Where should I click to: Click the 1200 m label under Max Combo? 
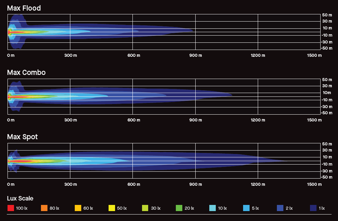click(x=258, y=120)
